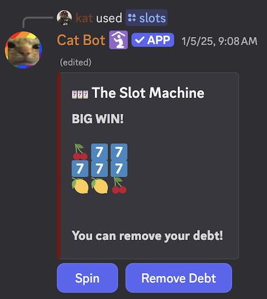Click the Spin button
The height and width of the screenshot is (299, 267).
coord(87,278)
